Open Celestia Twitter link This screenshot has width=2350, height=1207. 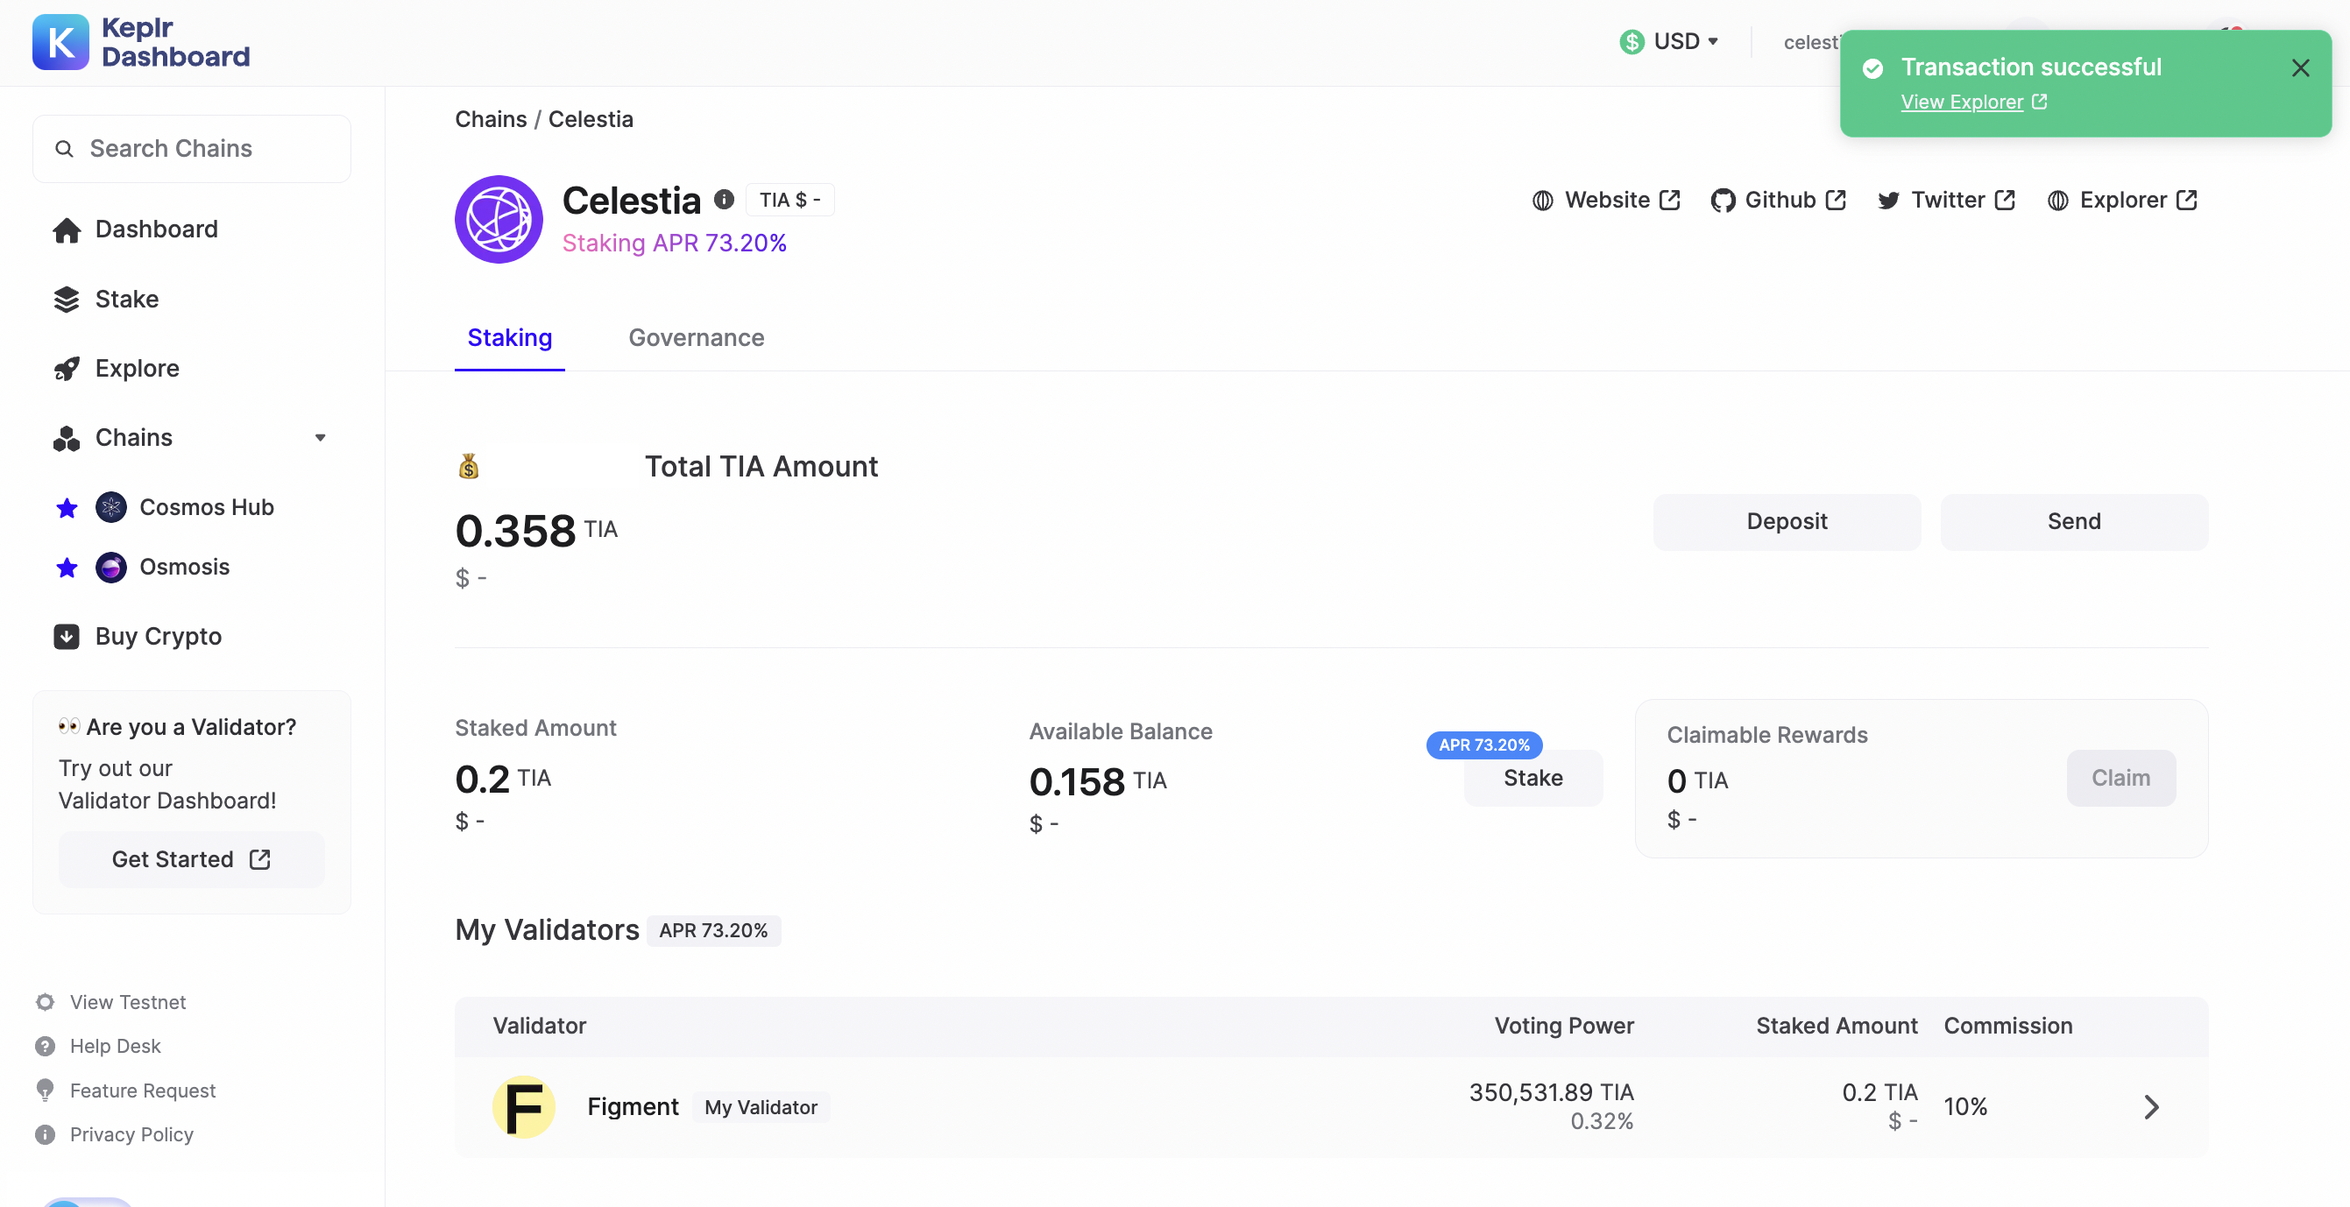pos(1947,201)
